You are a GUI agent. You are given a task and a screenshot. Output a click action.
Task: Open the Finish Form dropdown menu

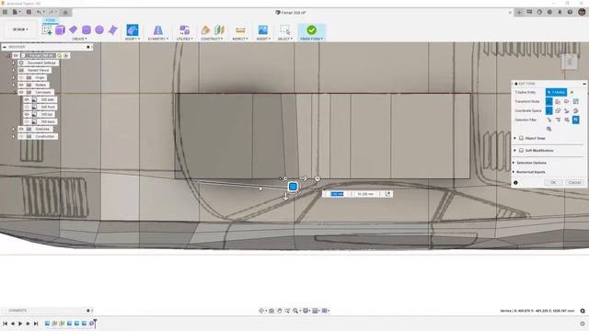coord(312,39)
